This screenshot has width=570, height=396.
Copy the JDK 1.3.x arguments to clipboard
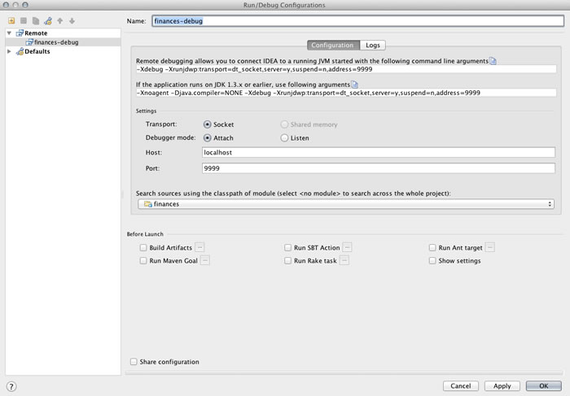354,85
